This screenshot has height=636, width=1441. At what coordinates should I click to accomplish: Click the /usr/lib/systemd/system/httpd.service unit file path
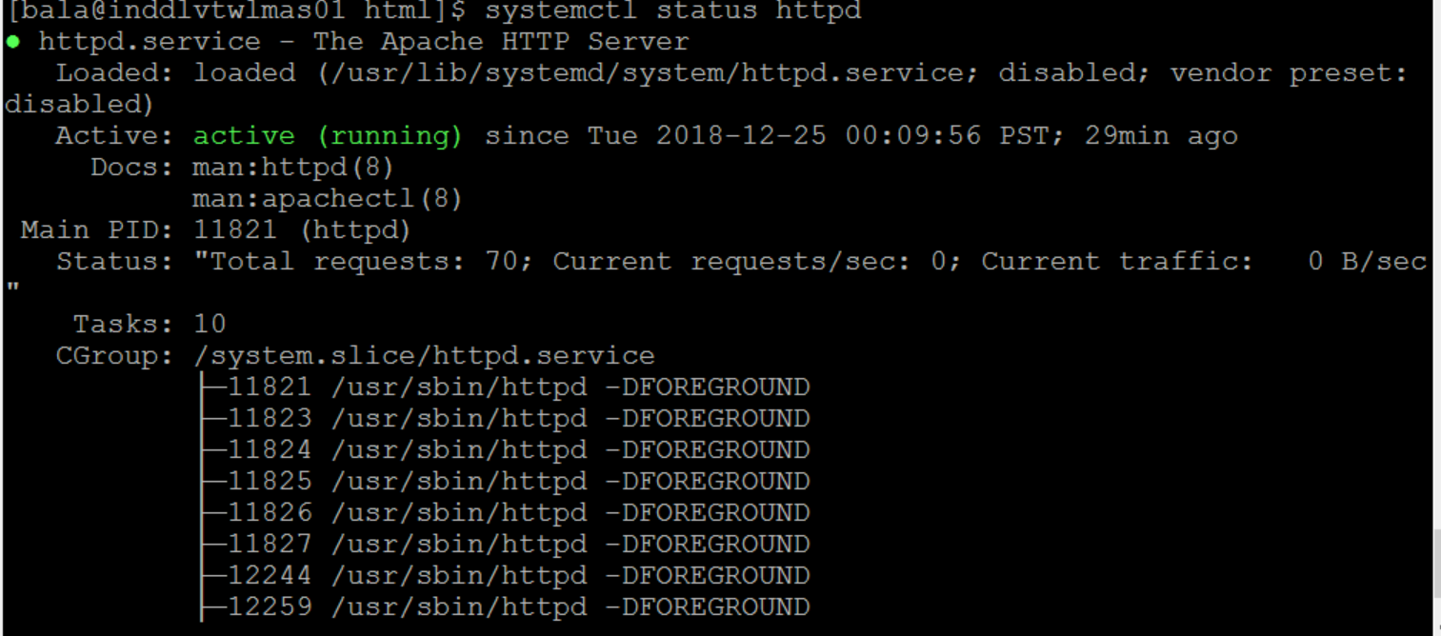point(588,73)
